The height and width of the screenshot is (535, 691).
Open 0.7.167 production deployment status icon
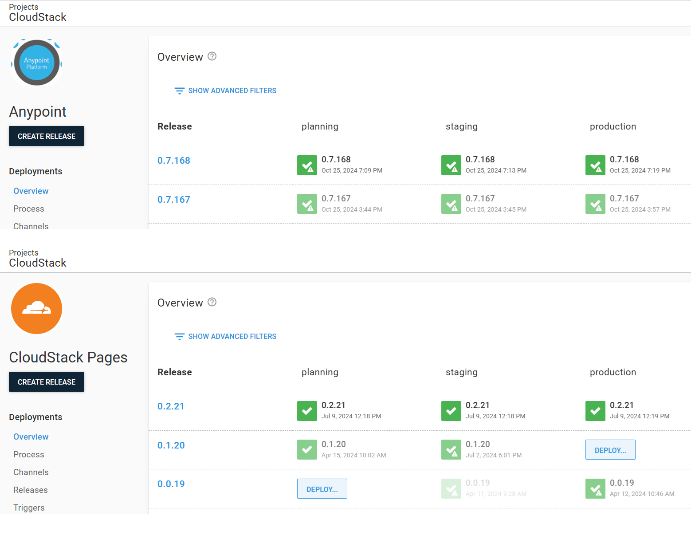[x=595, y=204]
